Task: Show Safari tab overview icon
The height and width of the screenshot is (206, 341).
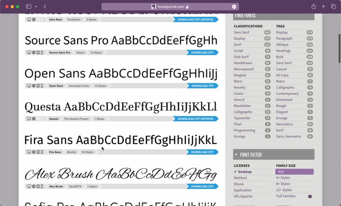Action: pyautogui.click(x=333, y=7)
